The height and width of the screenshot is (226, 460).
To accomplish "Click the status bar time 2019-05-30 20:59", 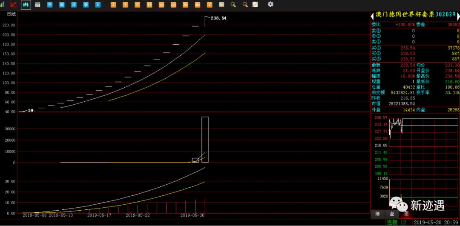I will (x=436, y=223).
